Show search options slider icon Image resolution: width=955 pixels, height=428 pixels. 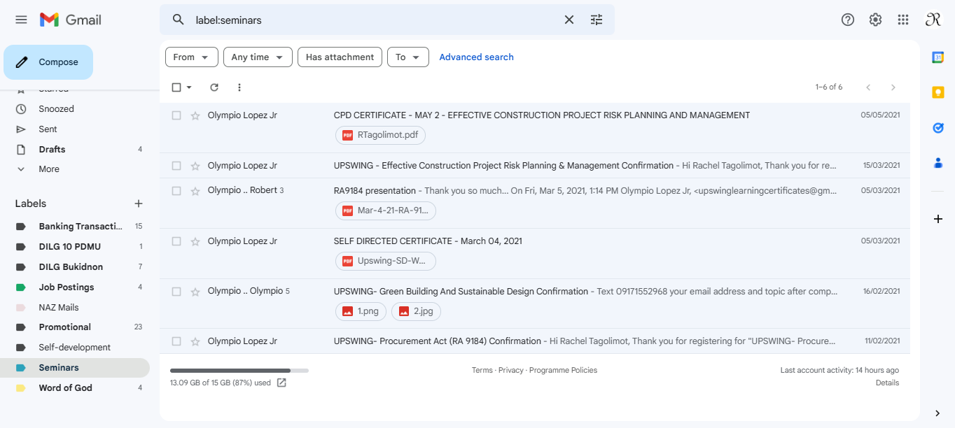597,20
